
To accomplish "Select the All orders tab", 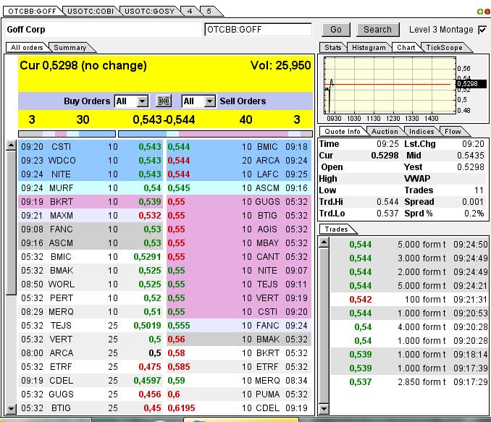I will pos(27,48).
